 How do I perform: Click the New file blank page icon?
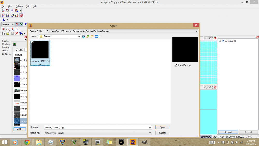tap(3, 34)
